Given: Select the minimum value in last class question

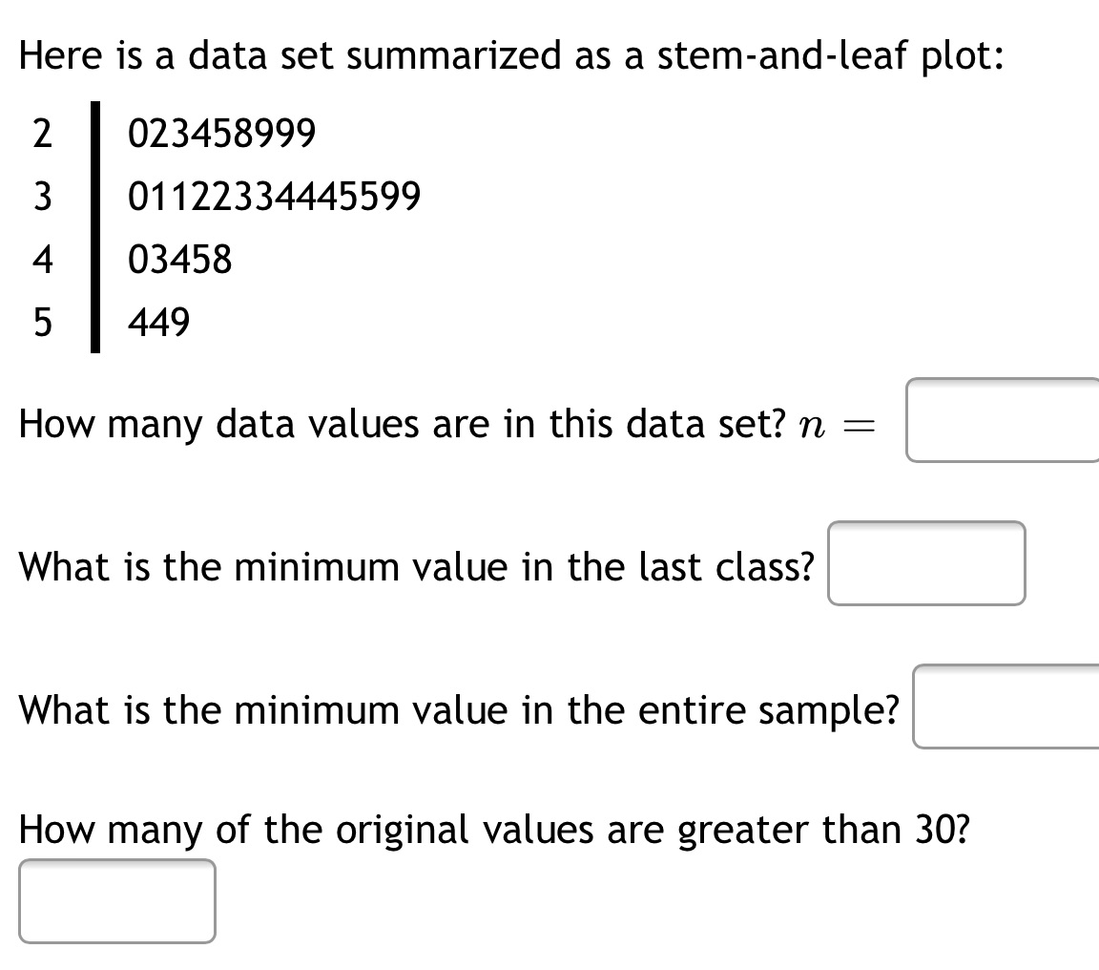Looking at the screenshot, I should point(417,566).
